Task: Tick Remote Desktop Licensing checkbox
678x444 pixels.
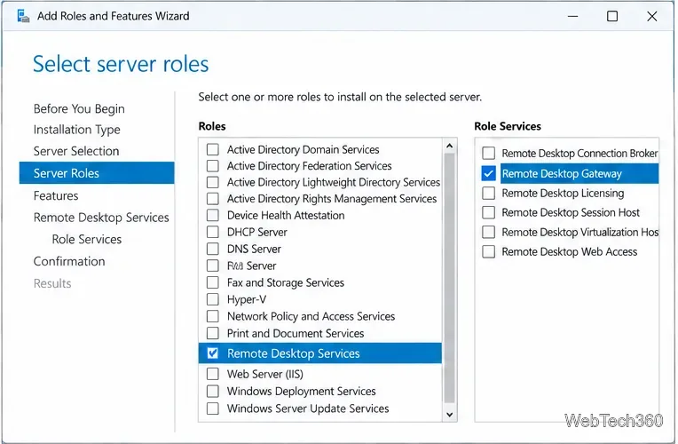Action: tap(488, 193)
